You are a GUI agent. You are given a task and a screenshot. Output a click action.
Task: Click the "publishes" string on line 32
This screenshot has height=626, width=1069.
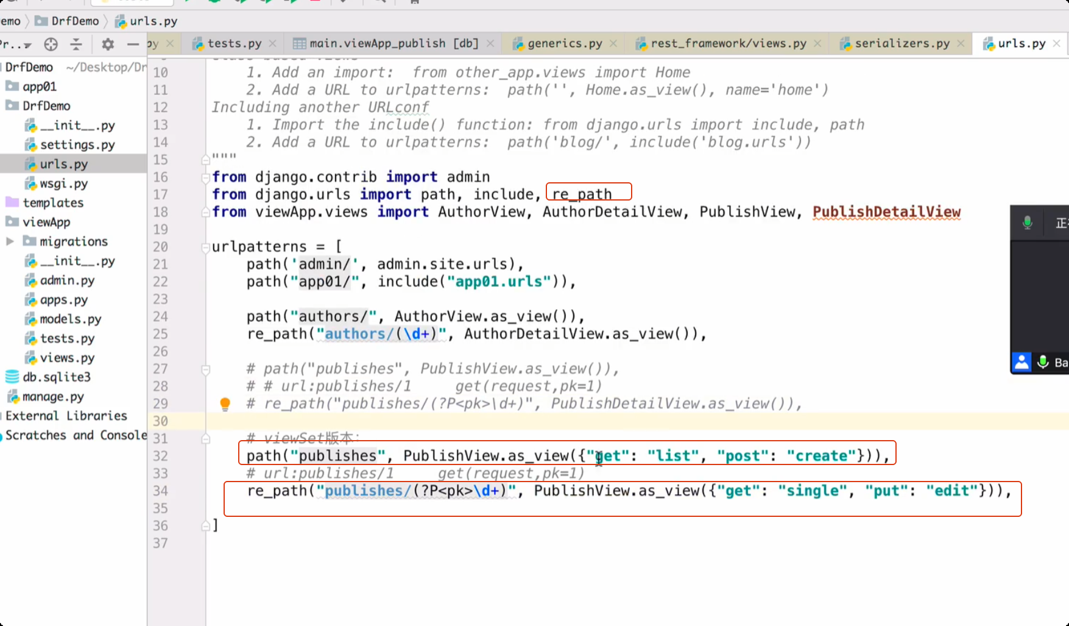[x=337, y=456]
